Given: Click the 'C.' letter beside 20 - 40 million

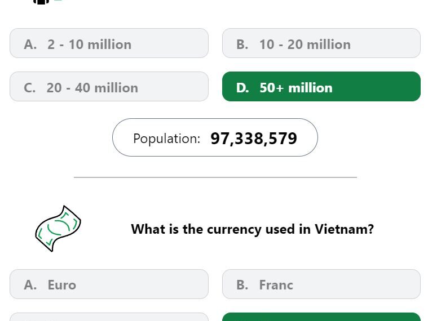Looking at the screenshot, I should (30, 88).
